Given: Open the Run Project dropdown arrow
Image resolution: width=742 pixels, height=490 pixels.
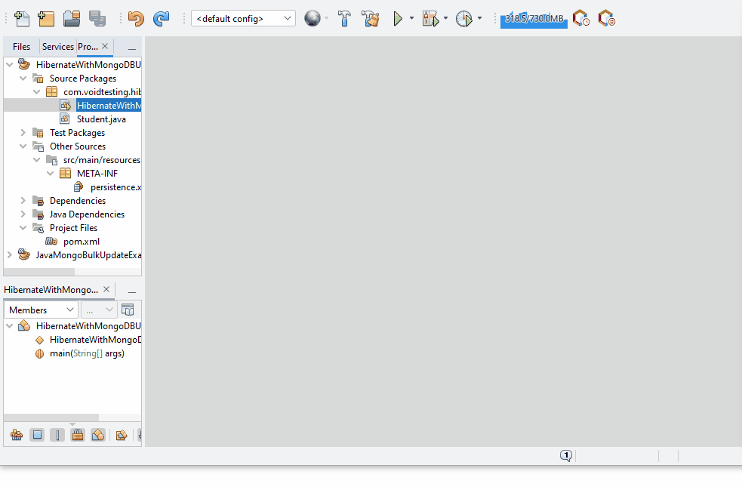Looking at the screenshot, I should [411, 18].
